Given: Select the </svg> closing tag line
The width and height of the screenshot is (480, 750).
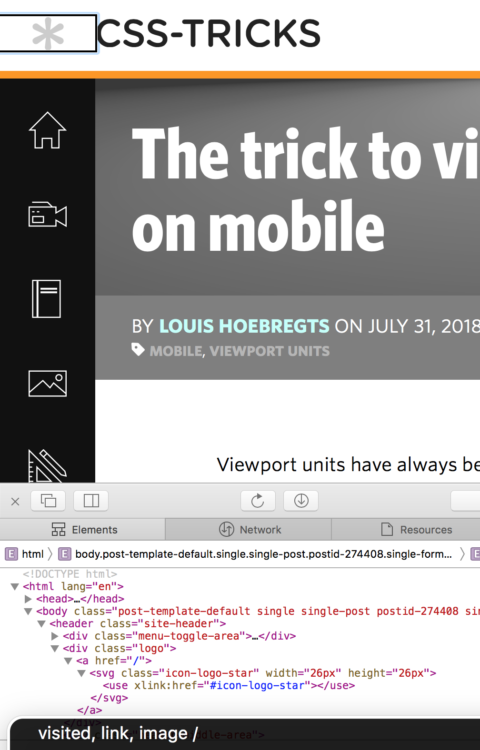Looking at the screenshot, I should click(110, 698).
